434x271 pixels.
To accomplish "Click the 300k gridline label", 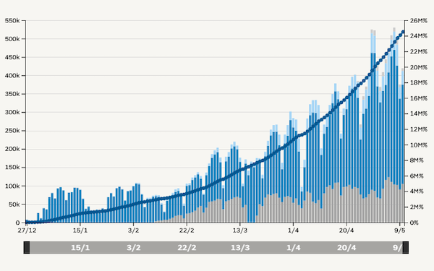I will (12, 112).
